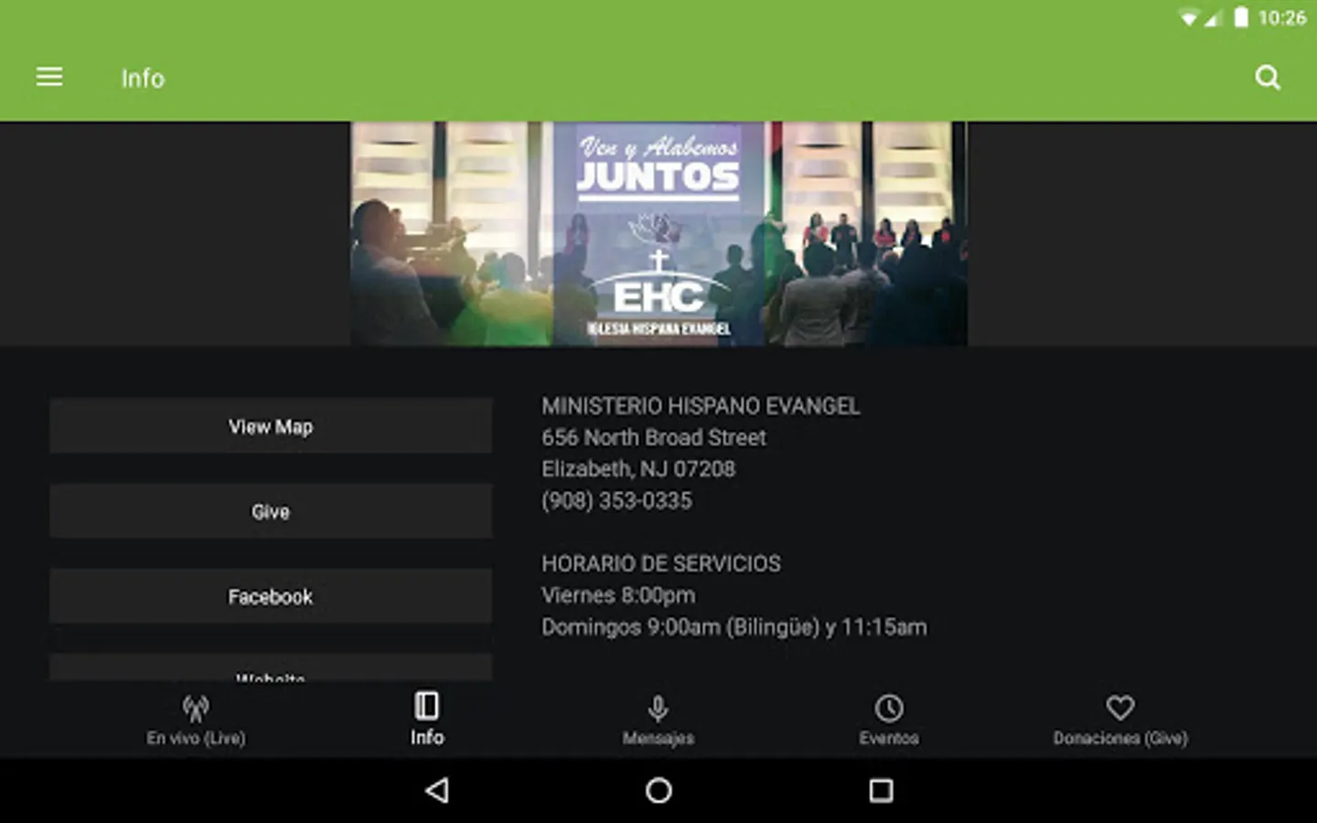Viewport: 1317px width, 823px height.
Task: Tap the Wi-Fi icon in status bar
Action: pyautogui.click(x=1188, y=18)
